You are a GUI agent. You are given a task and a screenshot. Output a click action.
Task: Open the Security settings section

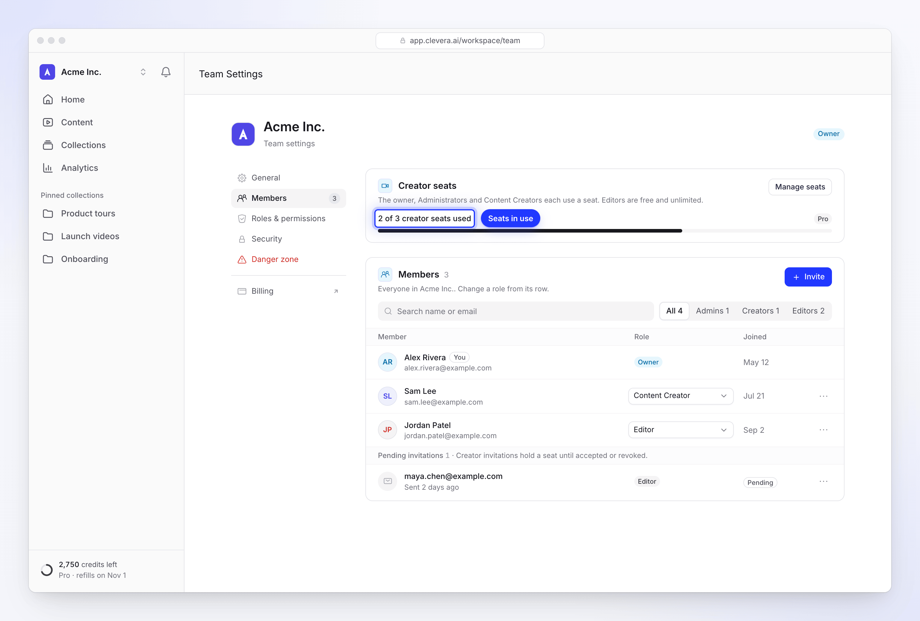[x=288, y=239]
